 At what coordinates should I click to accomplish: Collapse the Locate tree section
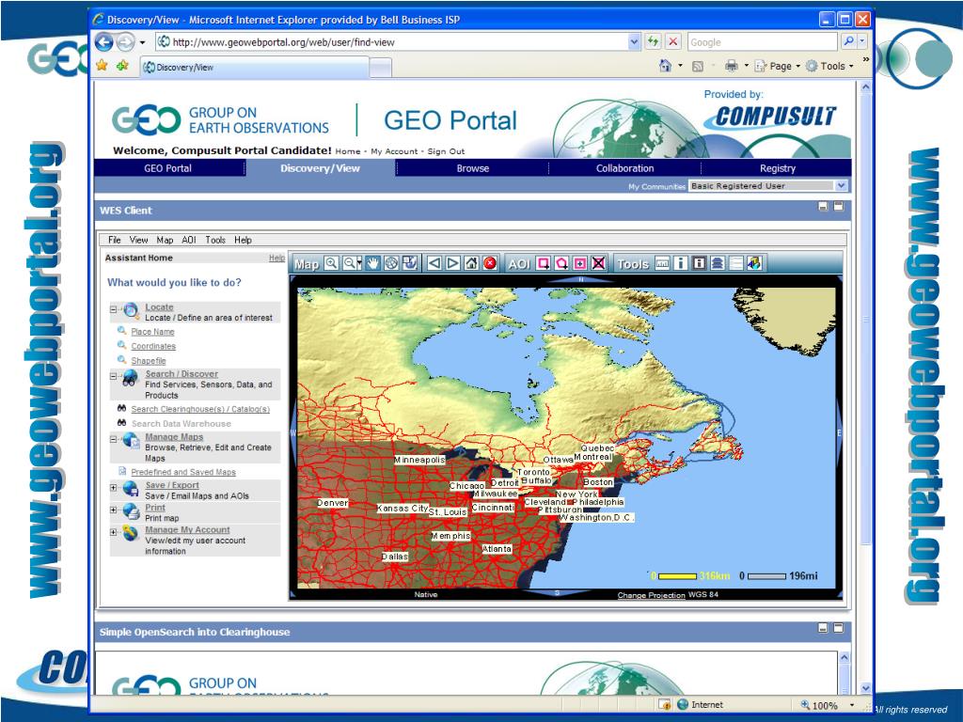coord(114,309)
